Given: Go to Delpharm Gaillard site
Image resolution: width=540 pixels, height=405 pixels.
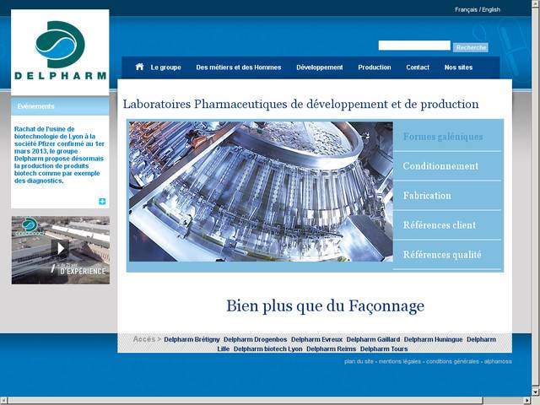Looking at the screenshot, I should [373, 339].
